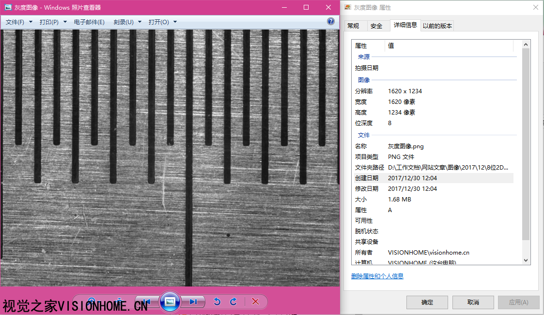Click the 取消 button
Viewport: 544px width, 315px height.
click(473, 302)
